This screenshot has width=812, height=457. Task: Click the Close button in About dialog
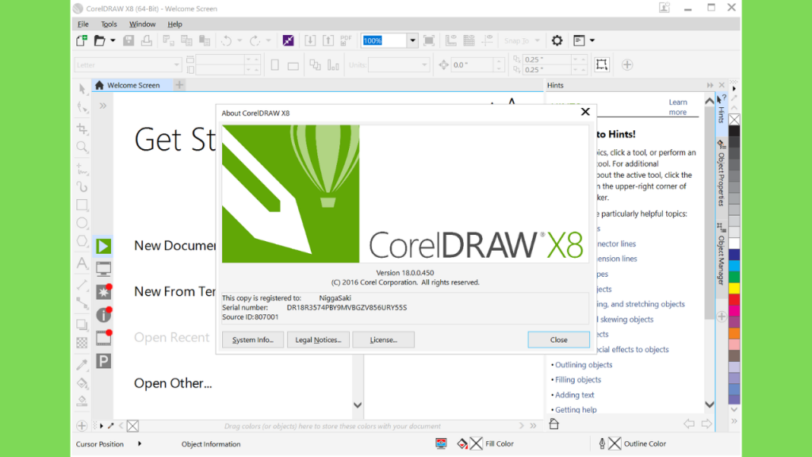559,340
